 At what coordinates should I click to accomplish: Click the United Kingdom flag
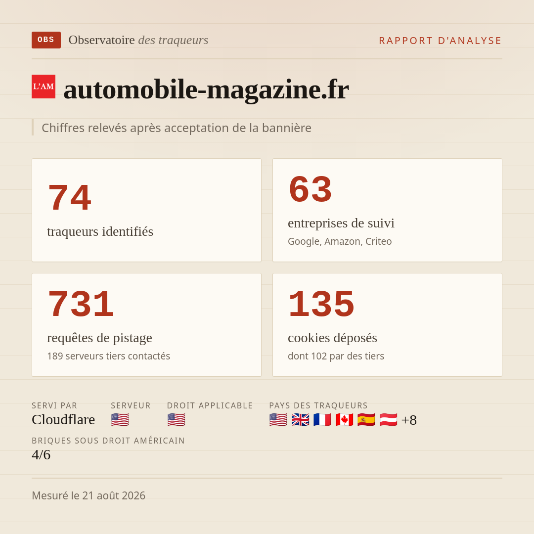point(300,420)
